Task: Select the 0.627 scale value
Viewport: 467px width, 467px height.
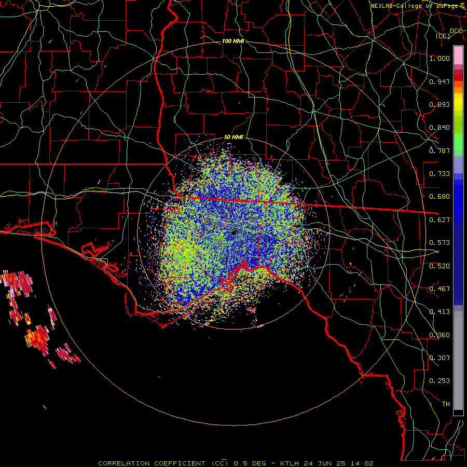Action: [x=439, y=220]
